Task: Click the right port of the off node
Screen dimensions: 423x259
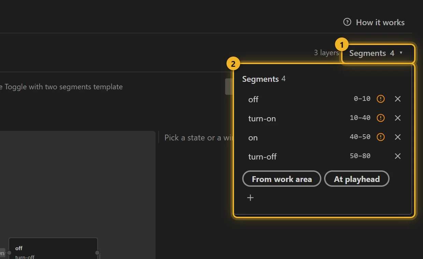Action: 97,253
